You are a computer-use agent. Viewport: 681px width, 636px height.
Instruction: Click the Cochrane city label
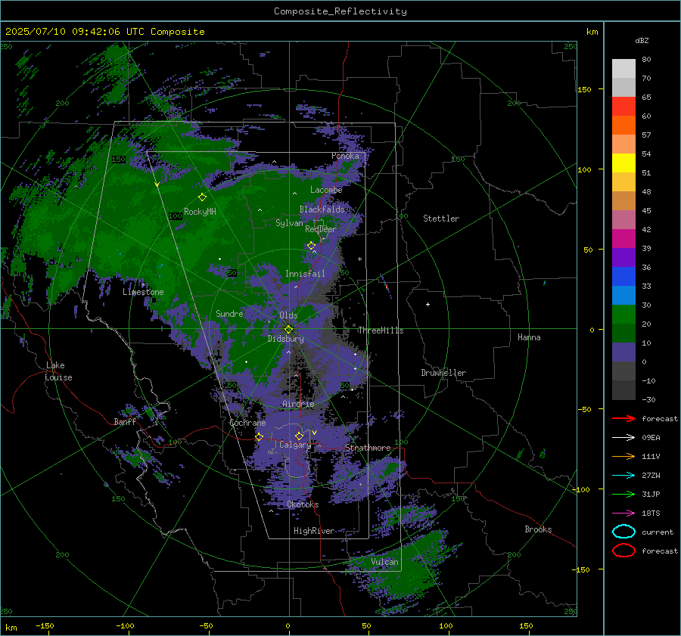pos(247,423)
